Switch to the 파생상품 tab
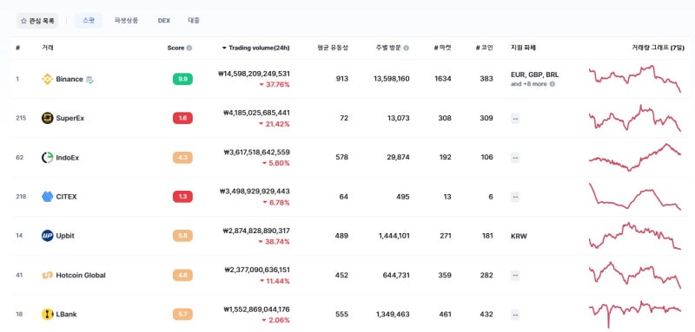The image size is (695, 332). tap(126, 20)
